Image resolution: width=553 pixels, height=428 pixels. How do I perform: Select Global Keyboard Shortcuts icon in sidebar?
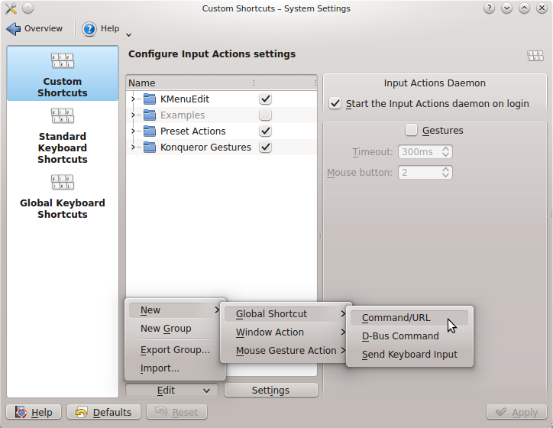tap(63, 183)
